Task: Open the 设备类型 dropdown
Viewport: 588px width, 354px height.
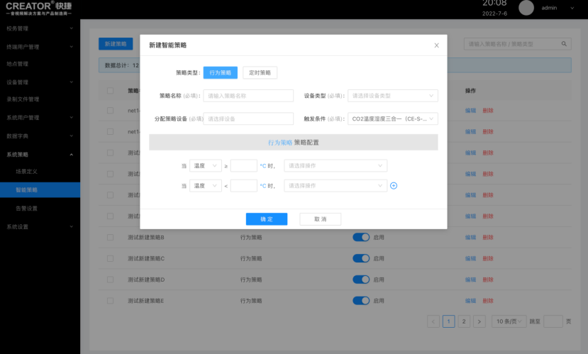Action: (x=392, y=96)
